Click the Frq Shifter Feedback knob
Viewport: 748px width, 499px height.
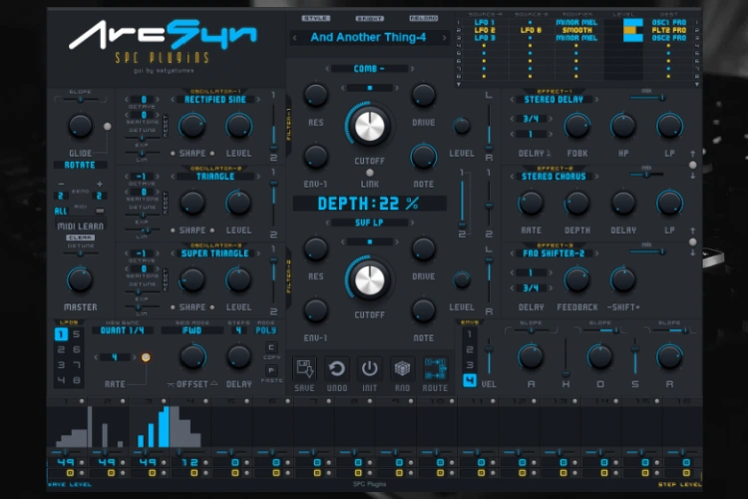576,279
